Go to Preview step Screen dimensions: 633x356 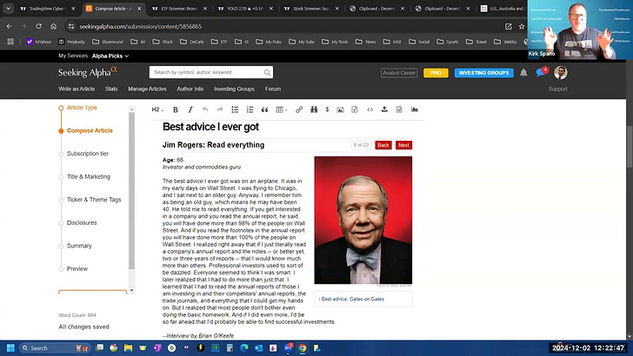77,268
